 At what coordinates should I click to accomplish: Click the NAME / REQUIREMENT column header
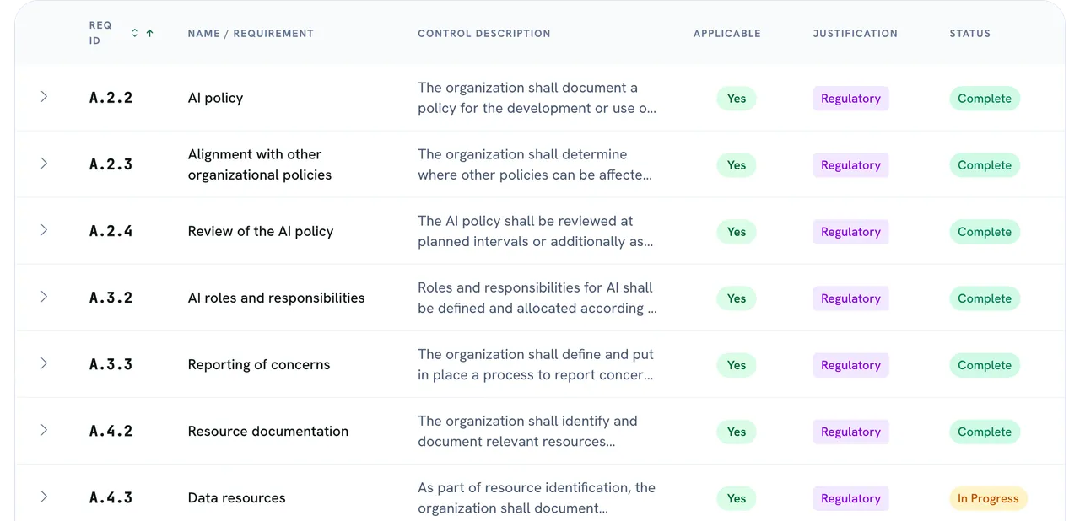[x=251, y=34]
